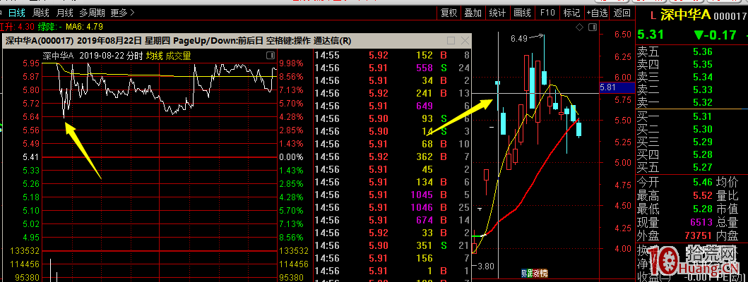Click the 0.00% baseline percentage label
This screenshot has height=282, width=748.
[x=292, y=157]
